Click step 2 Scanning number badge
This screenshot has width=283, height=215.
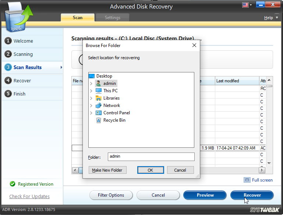click(8, 54)
